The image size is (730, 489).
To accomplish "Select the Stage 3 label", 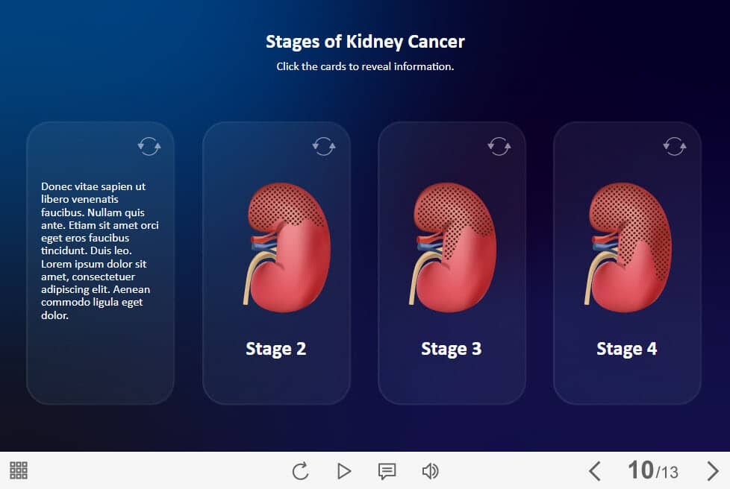I will (452, 349).
